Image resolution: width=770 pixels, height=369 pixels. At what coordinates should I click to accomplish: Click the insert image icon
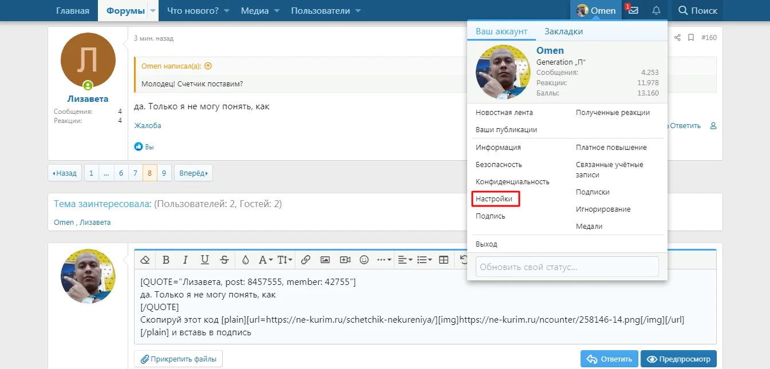coord(325,260)
